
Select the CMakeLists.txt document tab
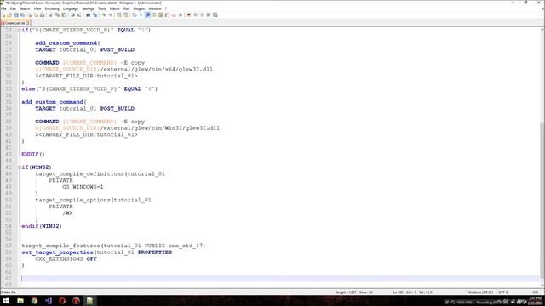[x=14, y=23]
